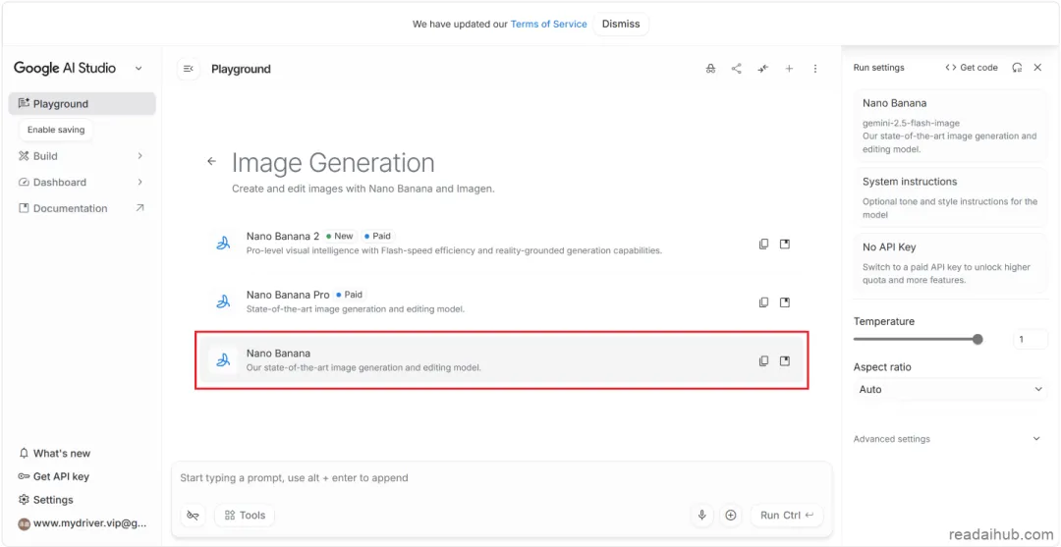1061x547 pixels.
Task: Click the prompt text input field
Action: pos(501,478)
